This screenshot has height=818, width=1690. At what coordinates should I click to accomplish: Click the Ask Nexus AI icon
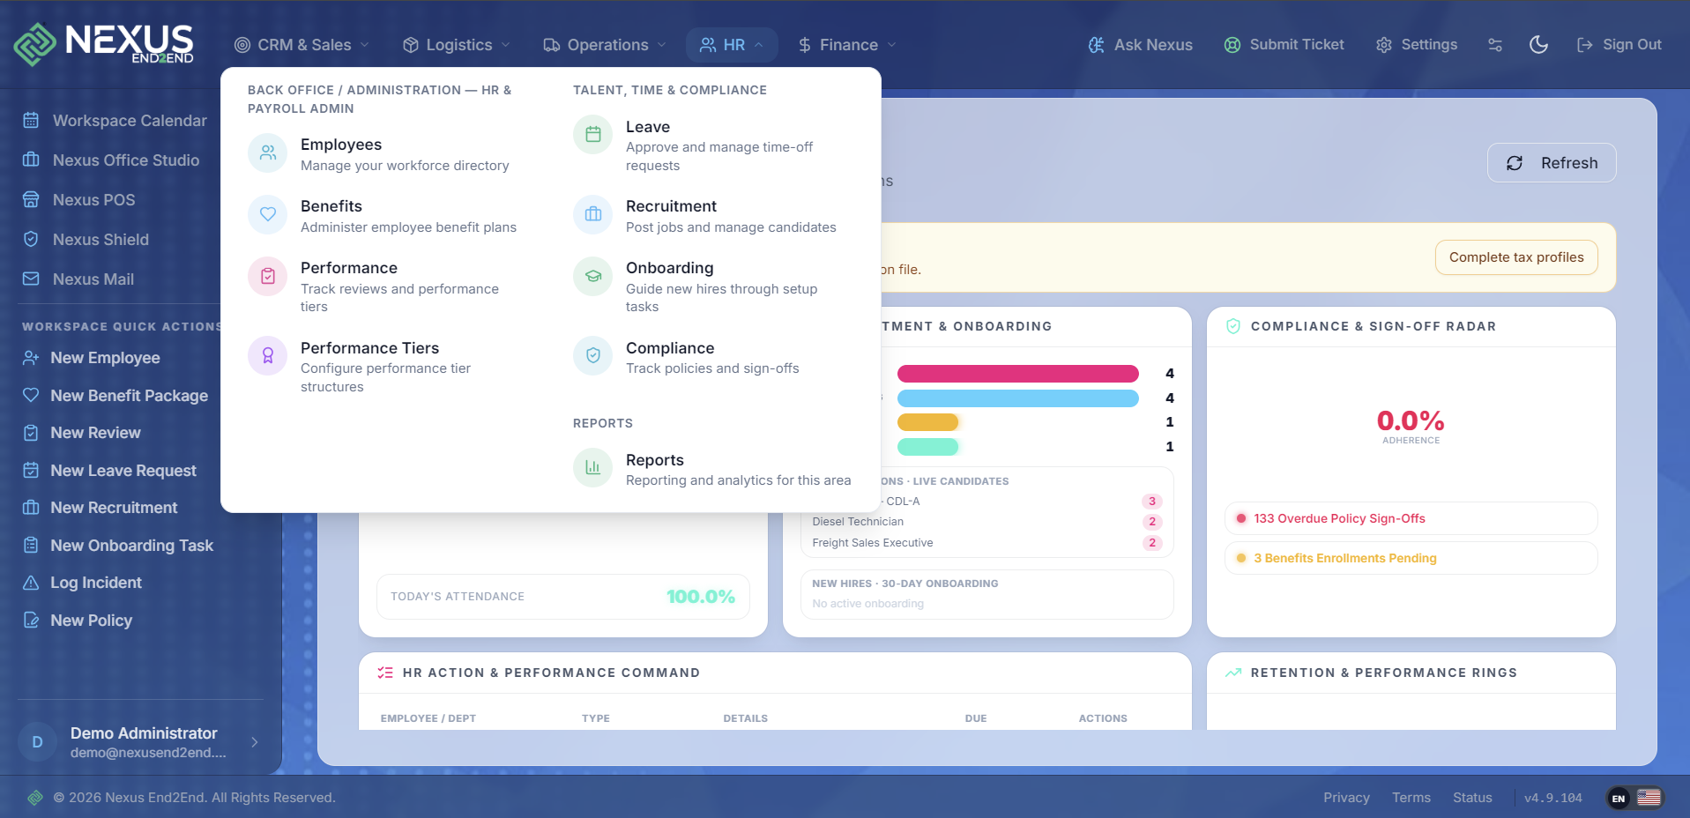coord(1096,45)
